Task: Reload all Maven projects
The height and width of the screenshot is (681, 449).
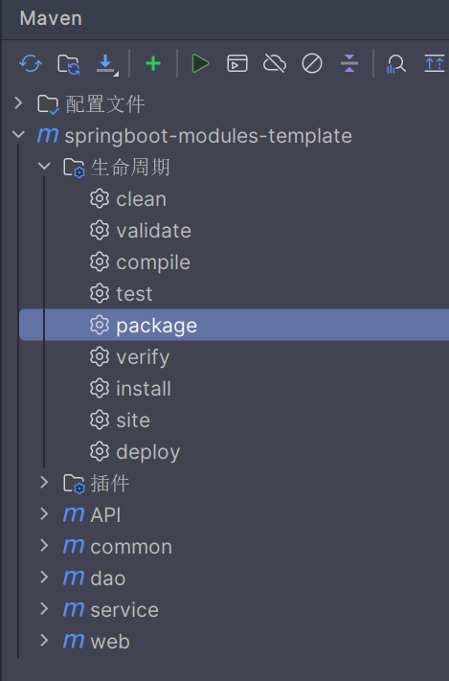Action: coord(31,64)
